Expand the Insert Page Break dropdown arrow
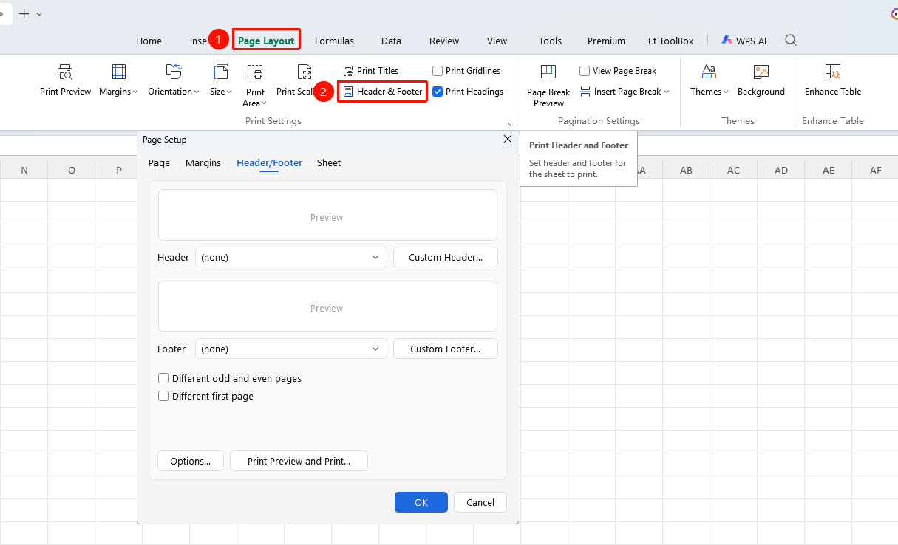This screenshot has height=545, width=898. pyautogui.click(x=667, y=92)
